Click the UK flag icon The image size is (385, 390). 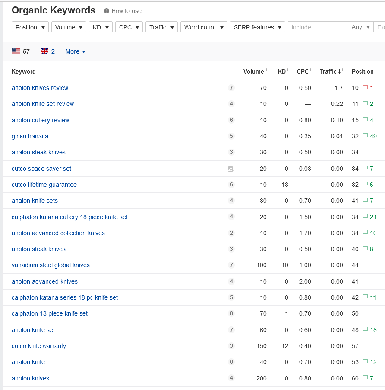click(x=44, y=51)
